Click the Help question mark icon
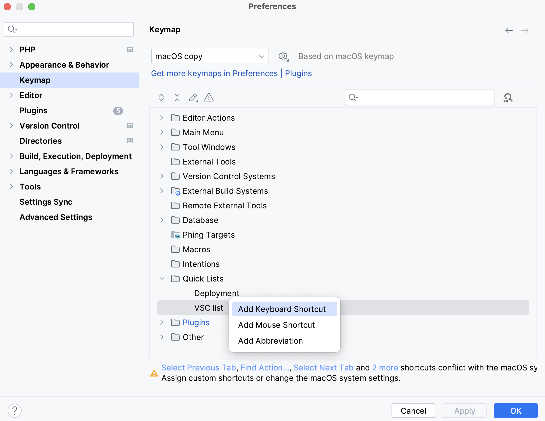Image resolution: width=545 pixels, height=421 pixels. pos(15,410)
